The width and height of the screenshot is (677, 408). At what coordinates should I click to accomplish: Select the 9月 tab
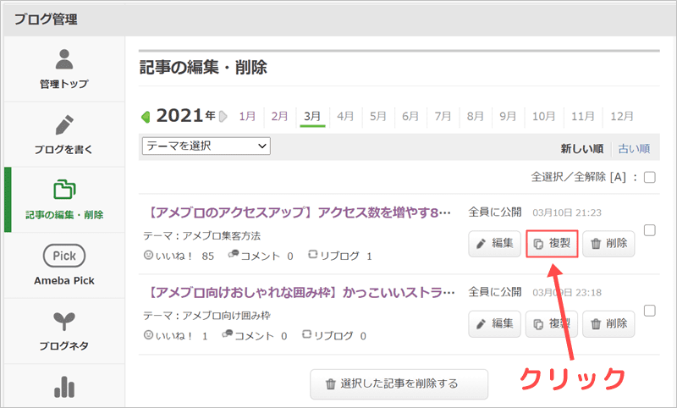click(x=508, y=116)
